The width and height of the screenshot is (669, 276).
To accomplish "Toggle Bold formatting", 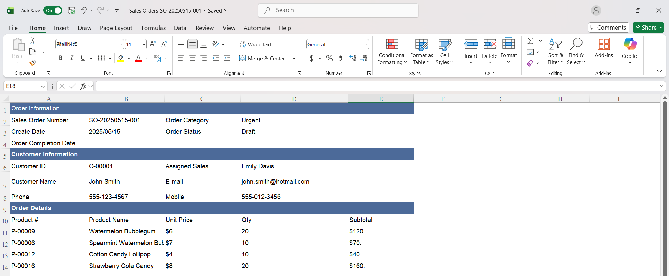I will pyautogui.click(x=61, y=58).
